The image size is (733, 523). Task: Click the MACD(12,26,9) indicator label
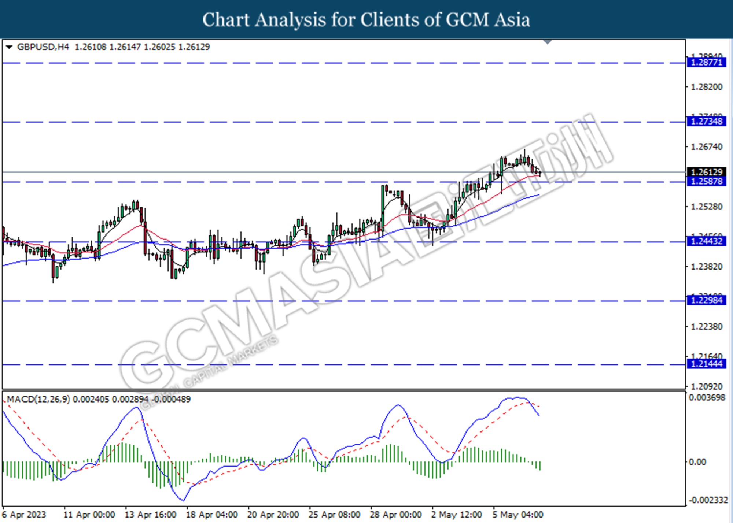click(x=38, y=399)
